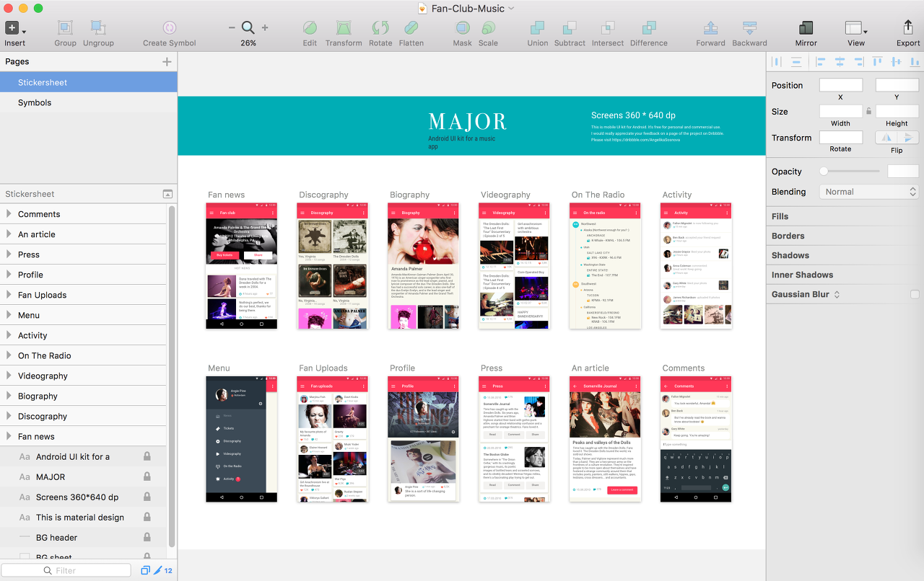Add a new page with plus icon
This screenshot has height=581, width=924.
pos(167,61)
